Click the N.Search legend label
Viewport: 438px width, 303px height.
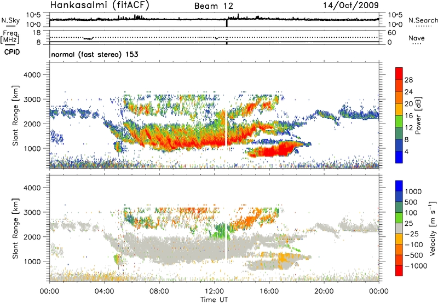(x=423, y=20)
